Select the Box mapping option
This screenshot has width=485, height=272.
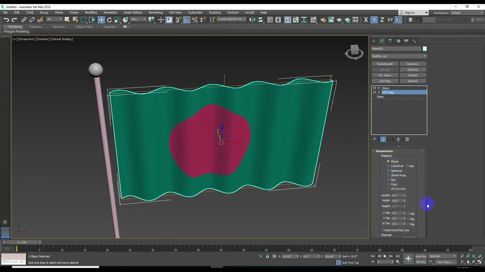coord(388,180)
